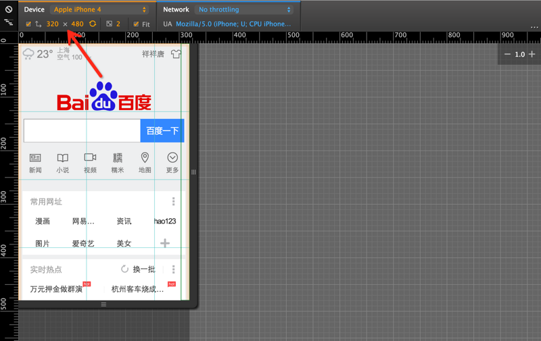Click the reset overrides circle-slash icon
The width and height of the screenshot is (541, 341).
9,9
